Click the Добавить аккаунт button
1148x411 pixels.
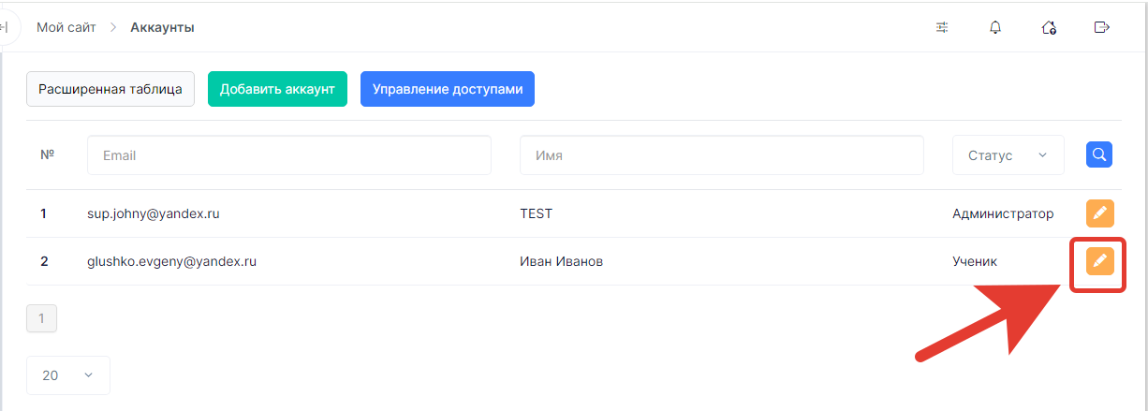point(277,89)
